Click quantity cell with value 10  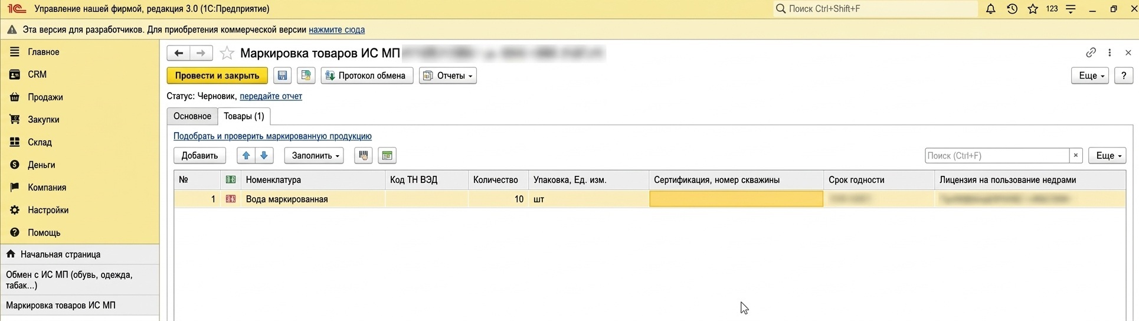point(498,199)
